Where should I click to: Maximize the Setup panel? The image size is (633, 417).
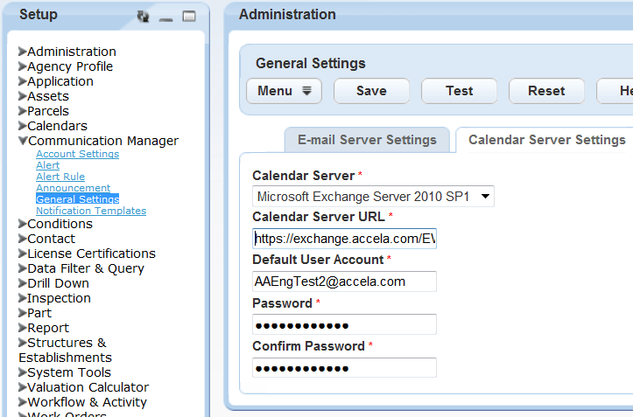pyautogui.click(x=188, y=16)
